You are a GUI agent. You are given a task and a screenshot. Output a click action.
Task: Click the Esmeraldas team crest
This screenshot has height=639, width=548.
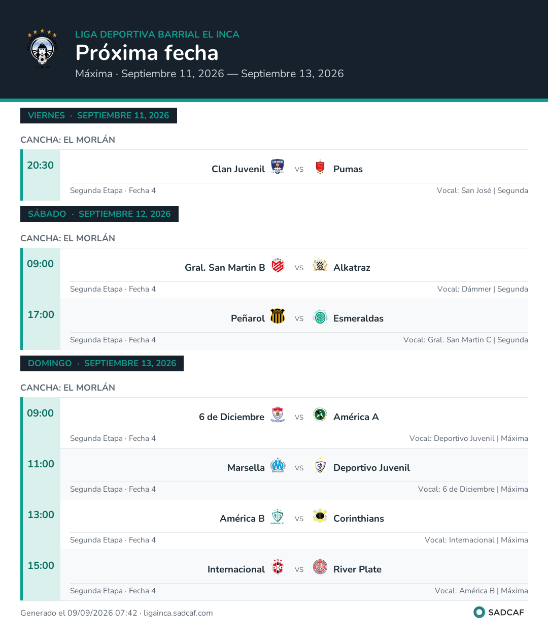point(320,316)
